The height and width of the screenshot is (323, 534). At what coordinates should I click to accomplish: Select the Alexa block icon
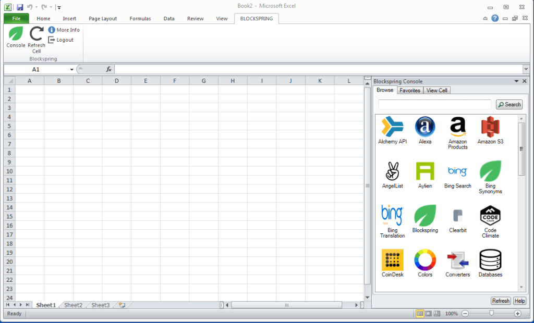[425, 130]
